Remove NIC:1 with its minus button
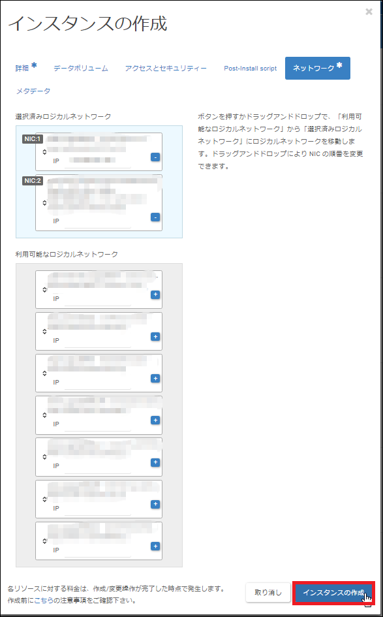Viewport: 383px width, 617px height. (x=155, y=157)
